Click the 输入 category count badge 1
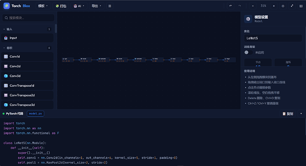The height and width of the screenshot is (166, 306). click(x=49, y=29)
